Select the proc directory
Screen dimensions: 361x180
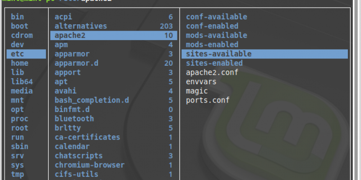click(x=19, y=119)
